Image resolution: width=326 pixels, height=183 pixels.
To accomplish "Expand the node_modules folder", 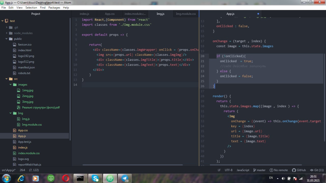I will 7,33.
